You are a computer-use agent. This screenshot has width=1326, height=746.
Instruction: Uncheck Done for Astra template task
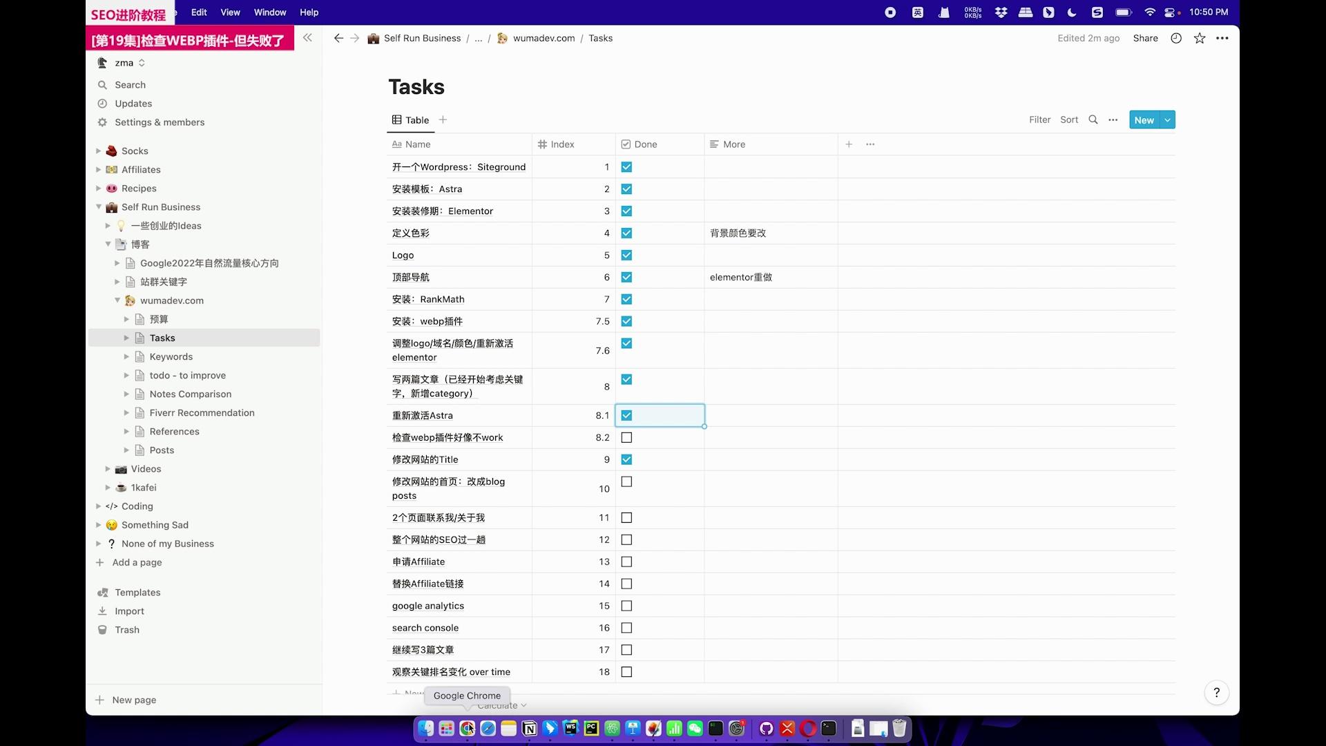coord(626,189)
